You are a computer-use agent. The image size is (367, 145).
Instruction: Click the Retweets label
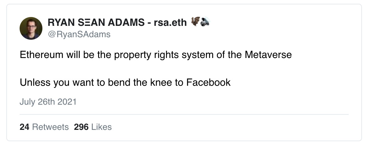click(x=50, y=127)
